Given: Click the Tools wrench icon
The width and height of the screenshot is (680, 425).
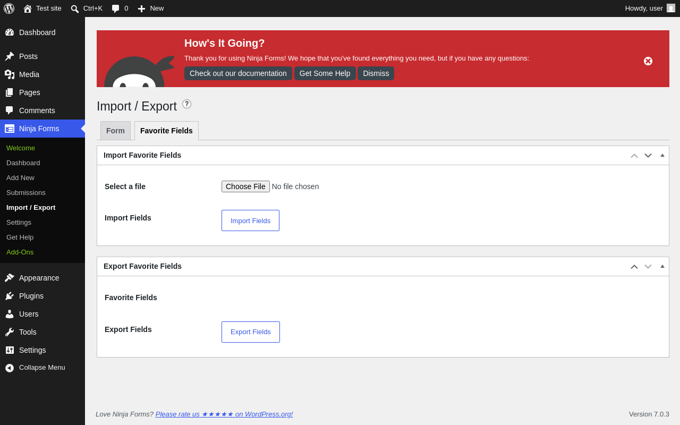Looking at the screenshot, I should (x=10, y=332).
